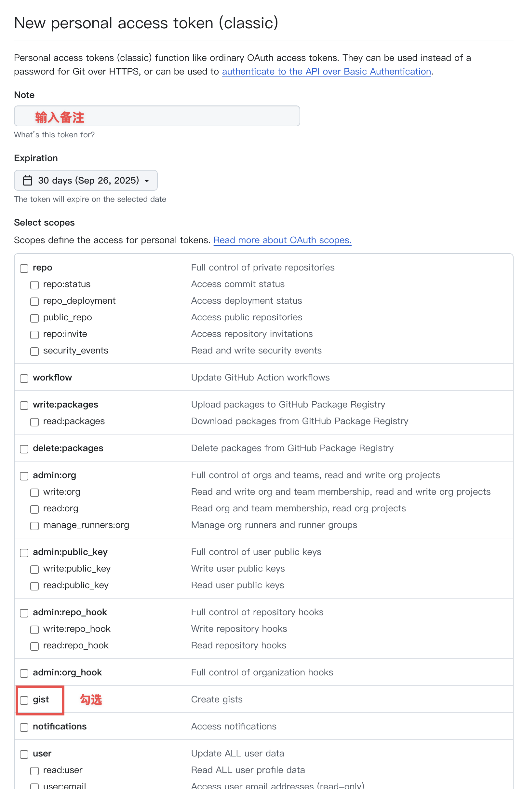The image size is (523, 789).
Task: Check the write:repo_hook scope checkbox
Action: 34,630
